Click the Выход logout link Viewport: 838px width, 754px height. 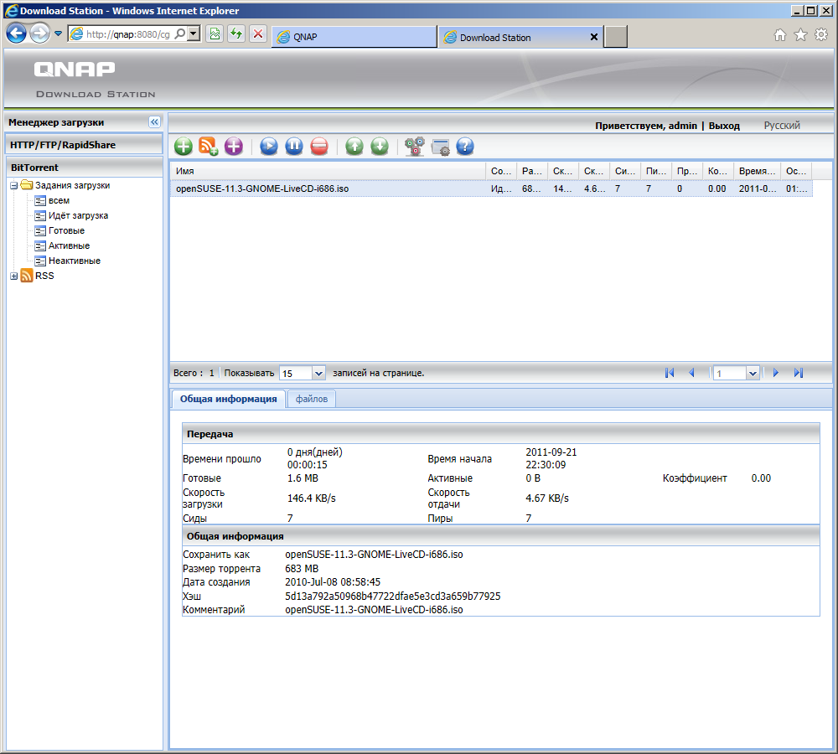click(x=724, y=126)
